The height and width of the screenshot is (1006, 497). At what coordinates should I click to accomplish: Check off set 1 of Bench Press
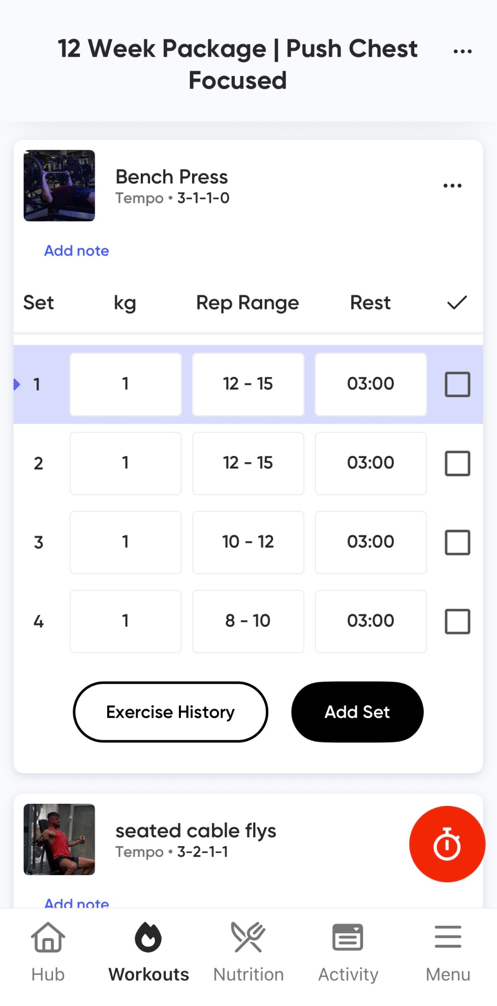457,384
